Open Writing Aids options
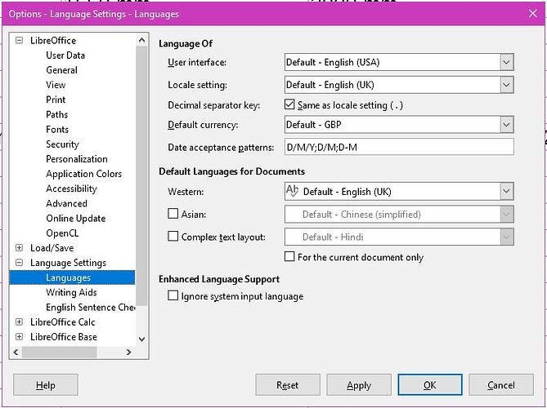 tap(71, 292)
